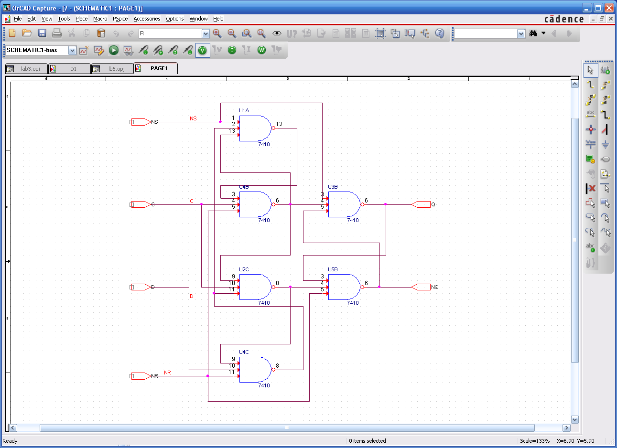
Task: Select the U1A 7410 NAND gate
Action: point(256,128)
